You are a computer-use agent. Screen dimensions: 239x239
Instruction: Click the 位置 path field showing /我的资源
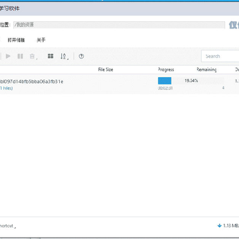click(119, 25)
